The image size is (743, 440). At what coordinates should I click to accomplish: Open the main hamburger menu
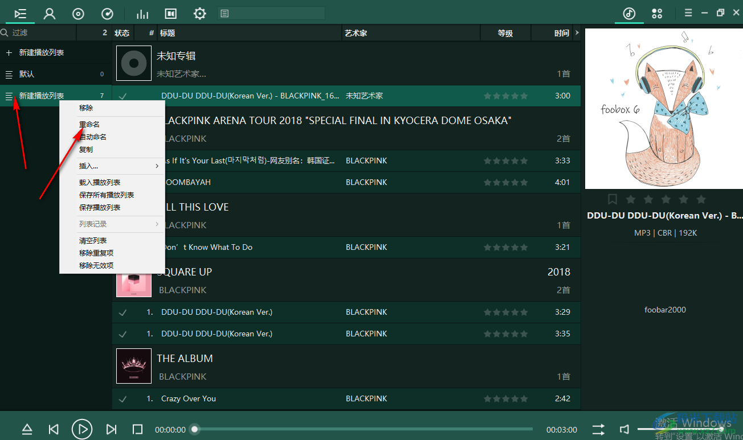[688, 13]
